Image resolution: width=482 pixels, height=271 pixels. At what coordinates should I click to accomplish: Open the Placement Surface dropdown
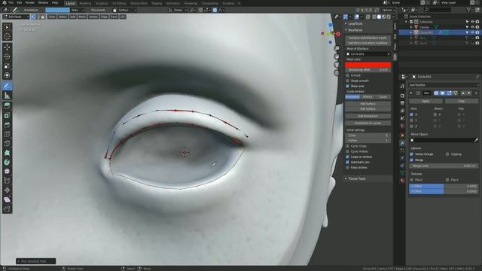[125, 10]
